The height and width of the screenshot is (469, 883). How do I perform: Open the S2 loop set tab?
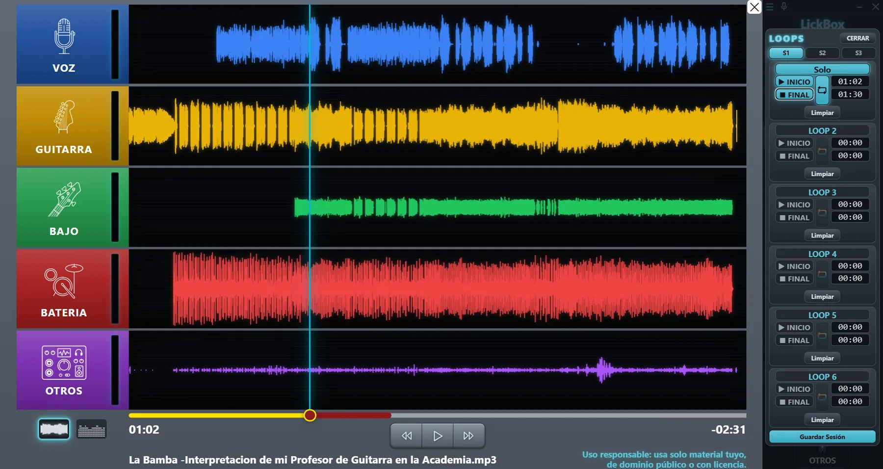[822, 53]
